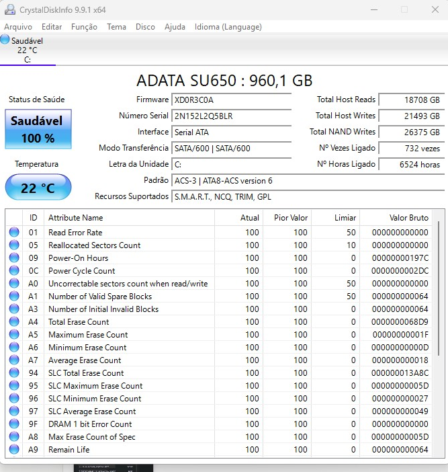Click the ADATA SU650 : 960,1 GB drive title
This screenshot has height=472, width=448.
tap(224, 81)
